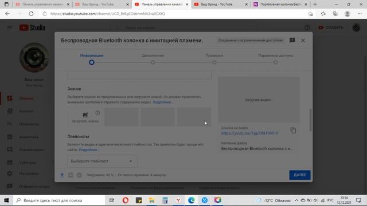Open the Edge Collections icon
This screenshot has height=206, width=367.
[x=335, y=14]
